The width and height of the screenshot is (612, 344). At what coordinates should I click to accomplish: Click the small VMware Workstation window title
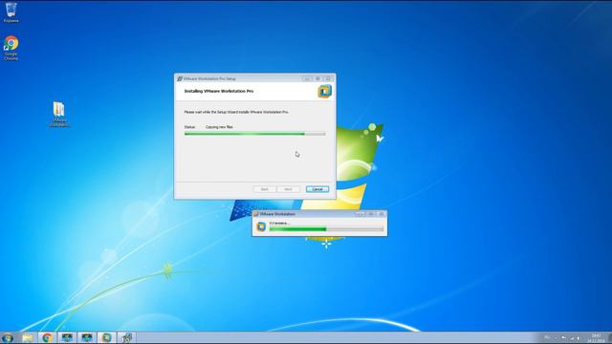(x=277, y=214)
